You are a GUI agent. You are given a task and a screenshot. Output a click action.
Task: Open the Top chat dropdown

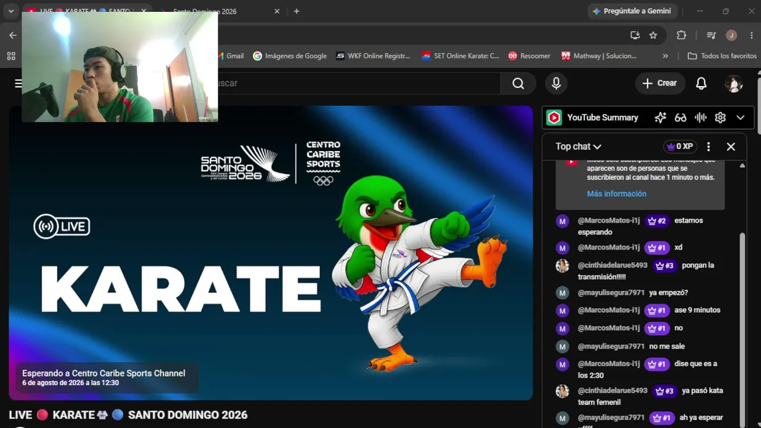click(578, 146)
